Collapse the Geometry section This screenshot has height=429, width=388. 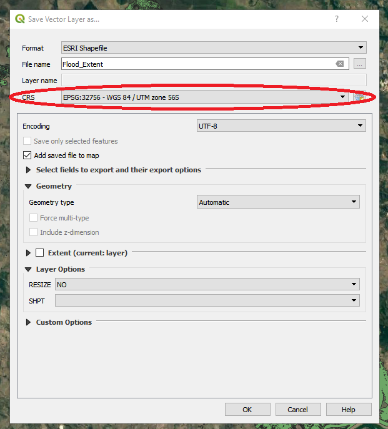click(x=28, y=186)
